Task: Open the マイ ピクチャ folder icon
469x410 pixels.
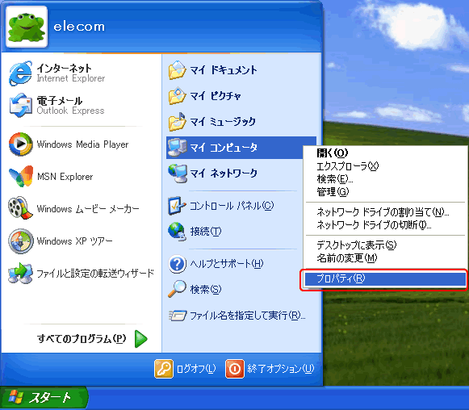Action: [x=177, y=96]
